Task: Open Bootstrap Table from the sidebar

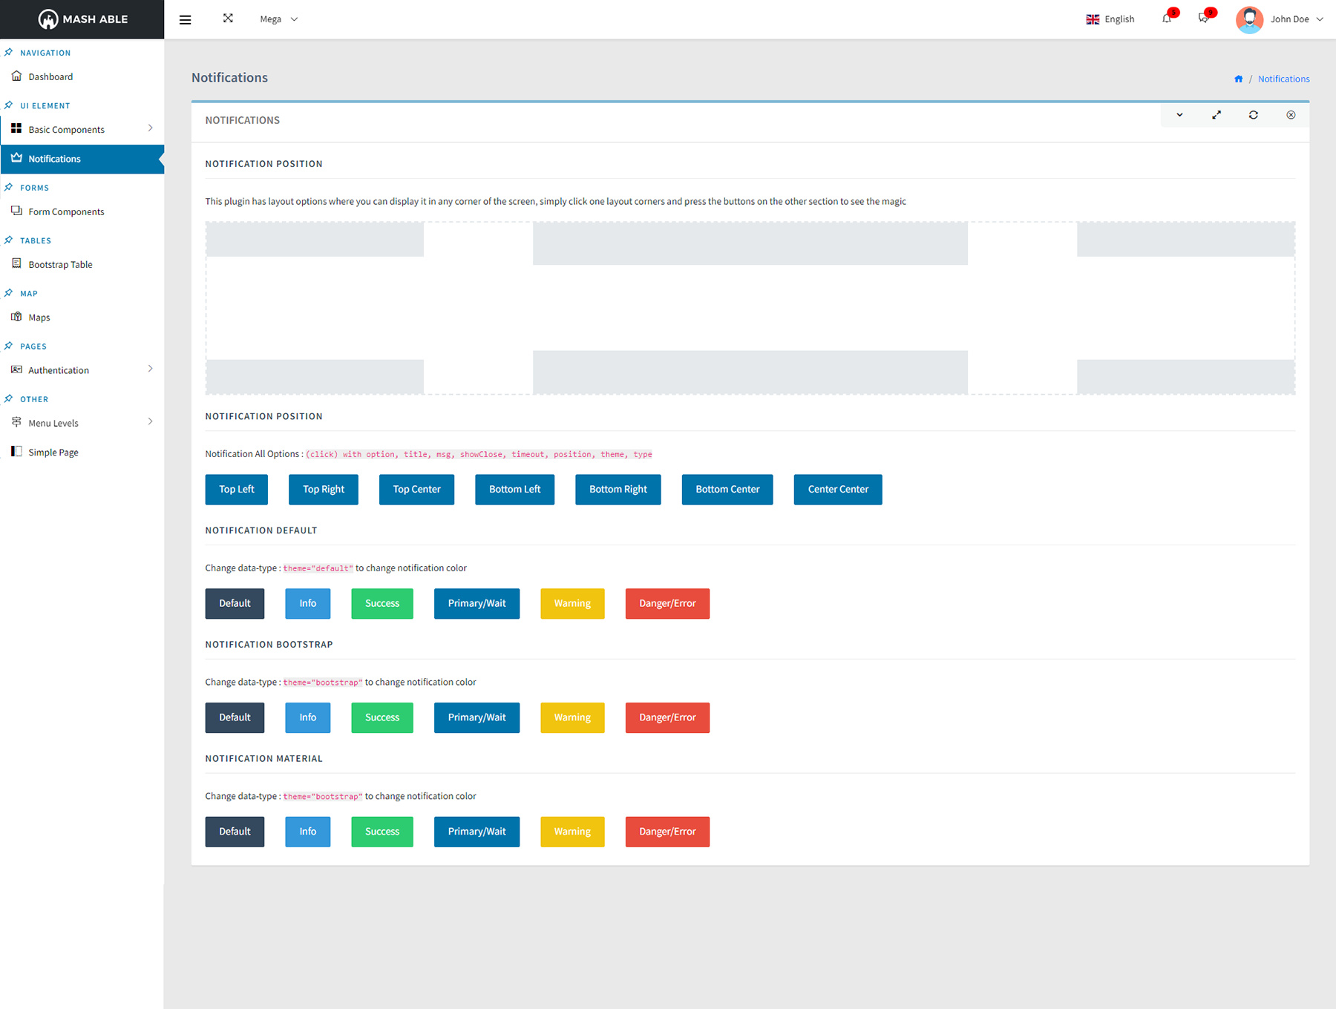Action: (x=60, y=265)
